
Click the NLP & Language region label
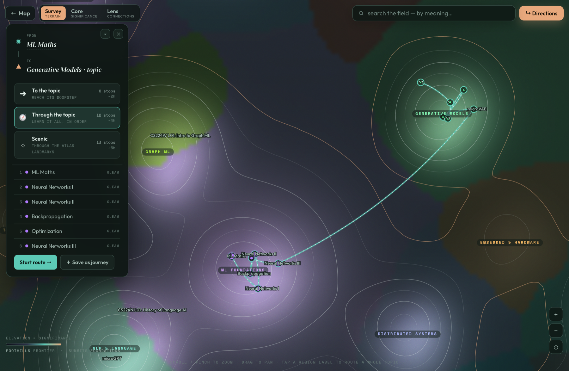(114, 348)
